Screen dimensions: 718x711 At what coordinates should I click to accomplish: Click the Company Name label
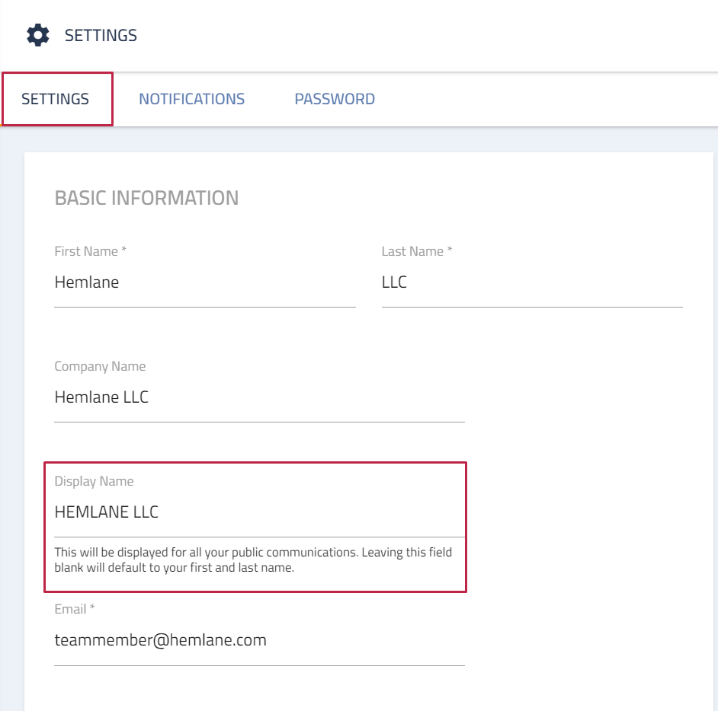[x=100, y=366]
